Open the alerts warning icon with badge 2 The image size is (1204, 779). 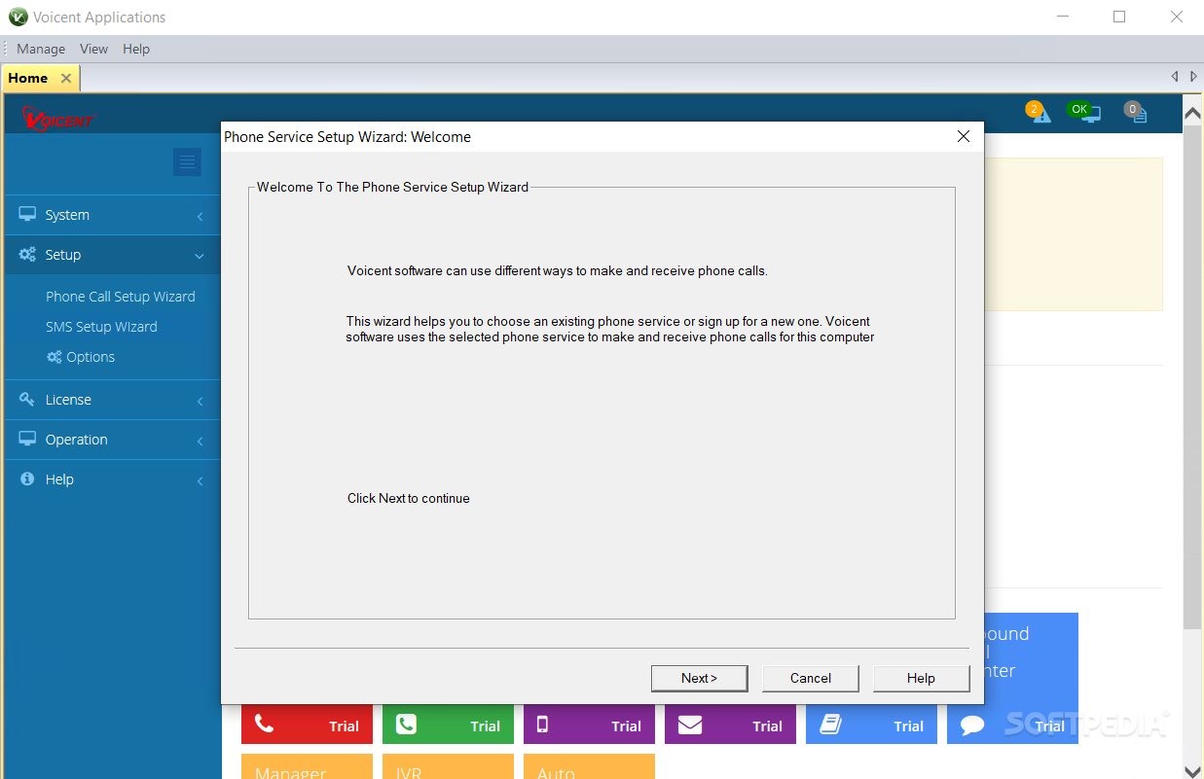(x=1039, y=113)
